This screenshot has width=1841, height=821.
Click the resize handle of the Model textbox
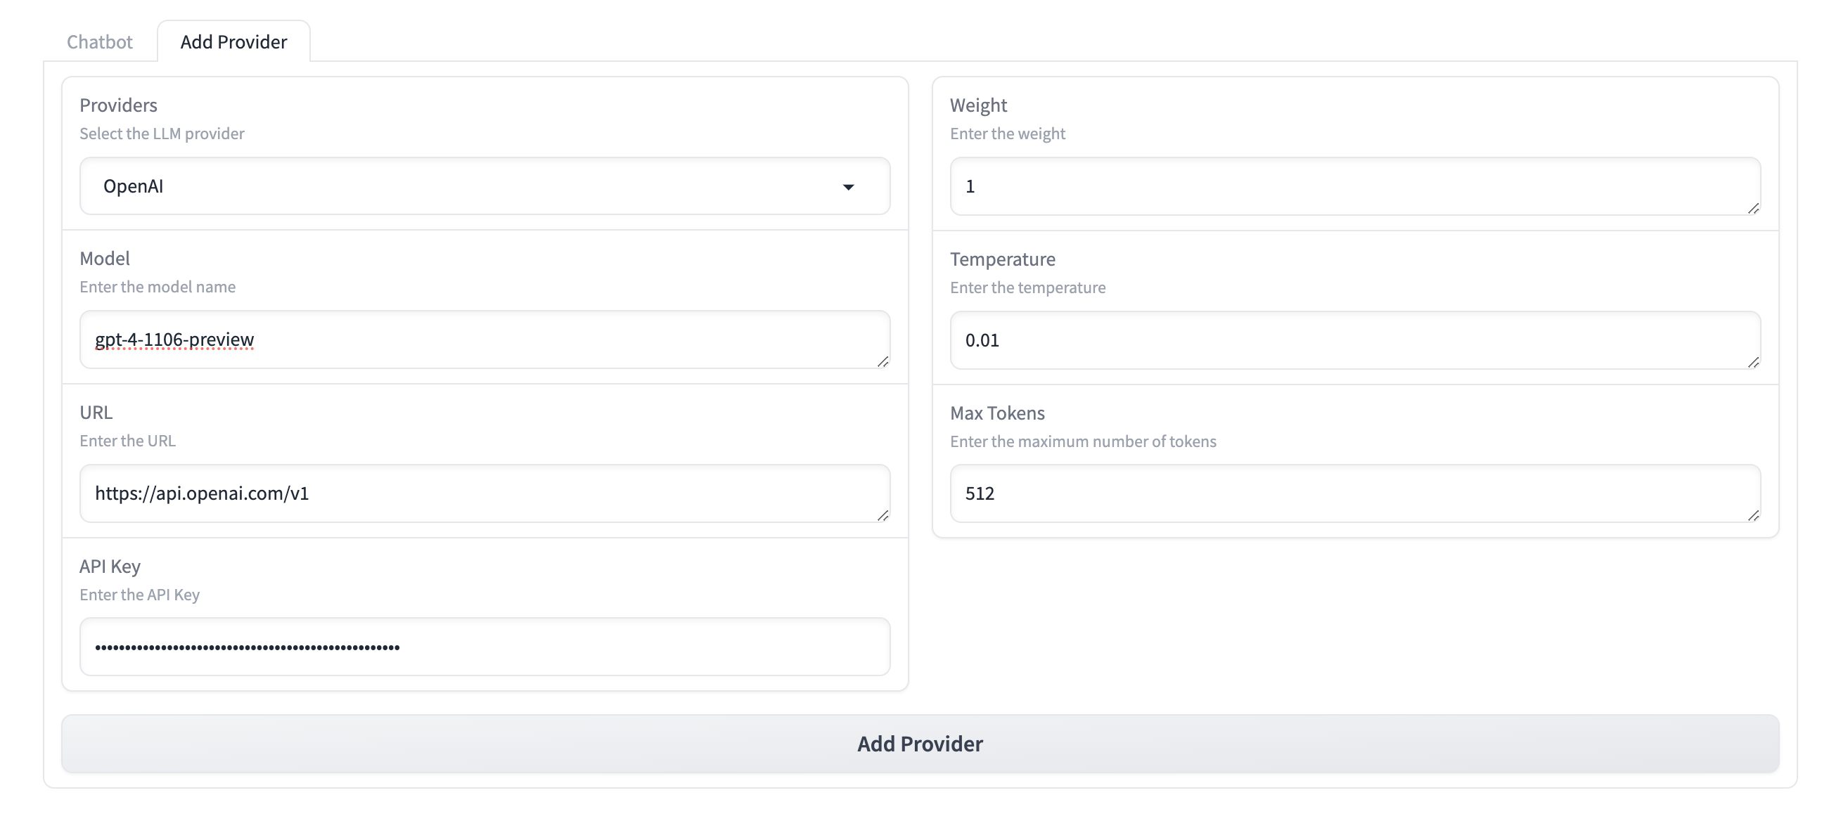pyautogui.click(x=883, y=361)
